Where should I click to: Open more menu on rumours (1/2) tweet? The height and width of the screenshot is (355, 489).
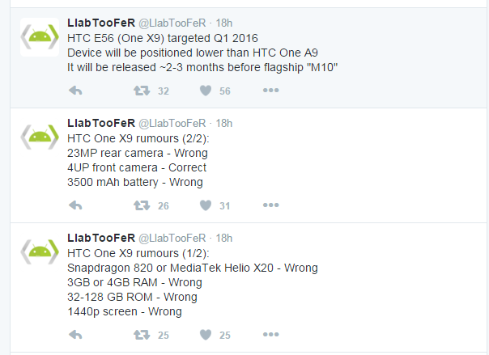pyautogui.click(x=270, y=335)
